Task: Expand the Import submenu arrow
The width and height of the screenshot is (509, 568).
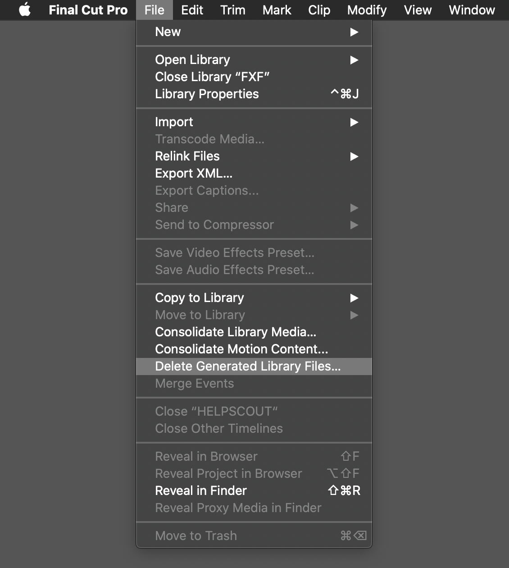Action: point(354,122)
